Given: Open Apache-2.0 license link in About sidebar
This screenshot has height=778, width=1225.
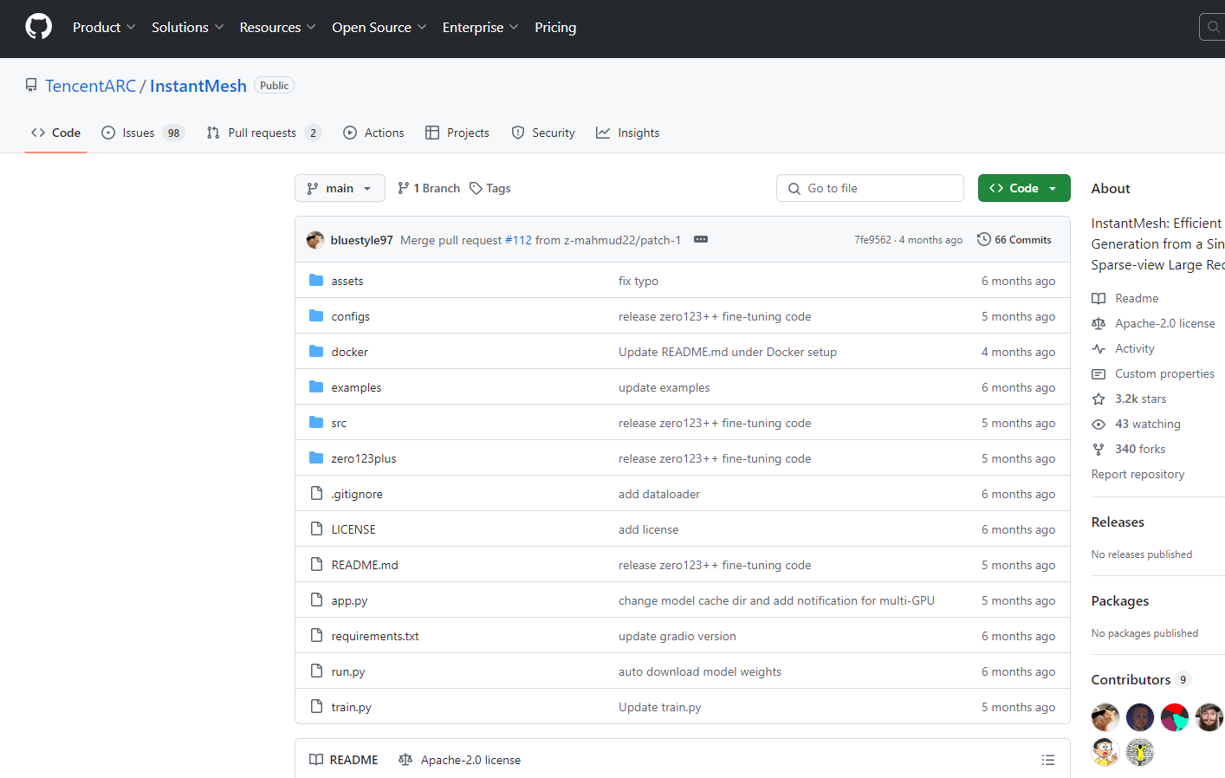Looking at the screenshot, I should pos(1154,323).
